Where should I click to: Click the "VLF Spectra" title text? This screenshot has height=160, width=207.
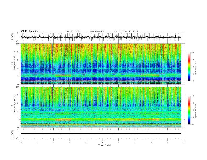(x=30, y=31)
